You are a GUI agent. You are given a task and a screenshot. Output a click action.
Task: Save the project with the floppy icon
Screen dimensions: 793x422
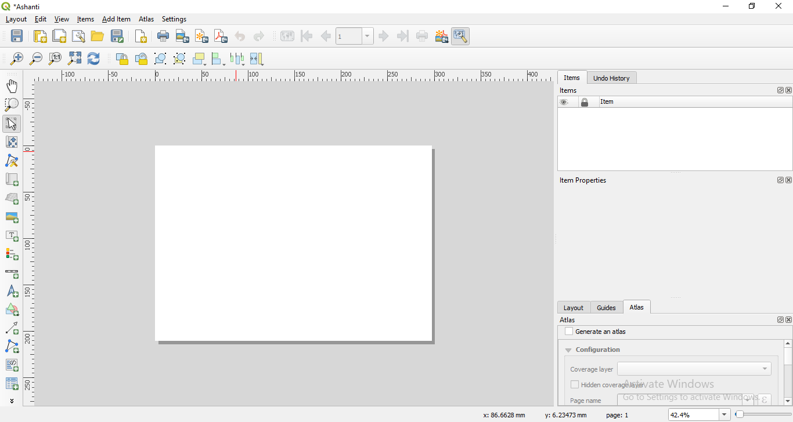pos(17,36)
